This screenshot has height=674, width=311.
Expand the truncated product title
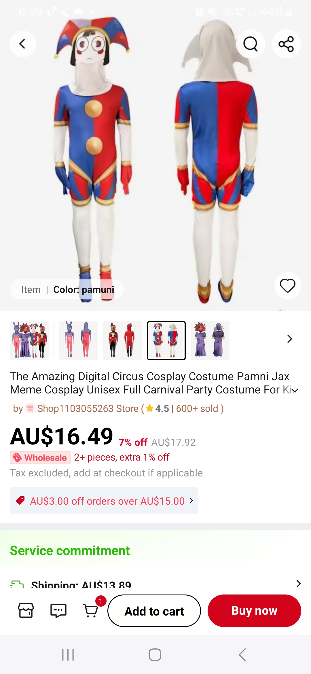295,391
